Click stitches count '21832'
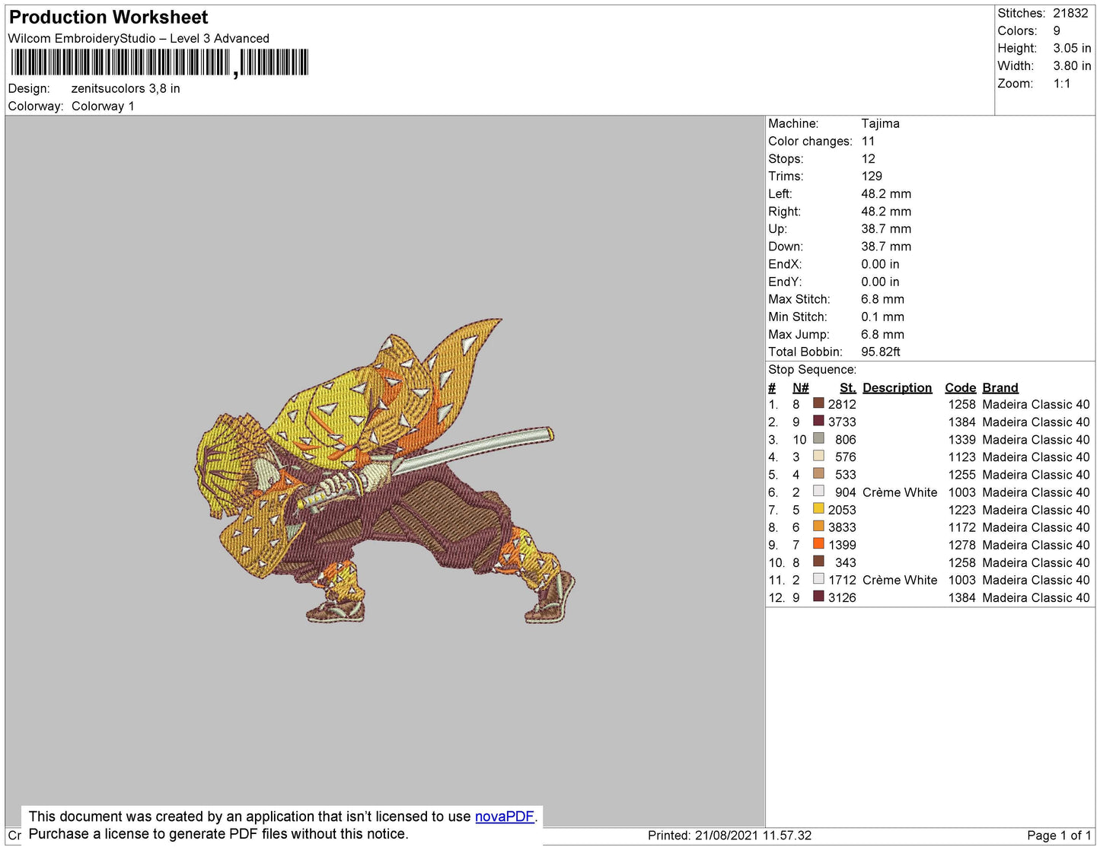Screen dimensions: 1100x850 tap(1070, 13)
